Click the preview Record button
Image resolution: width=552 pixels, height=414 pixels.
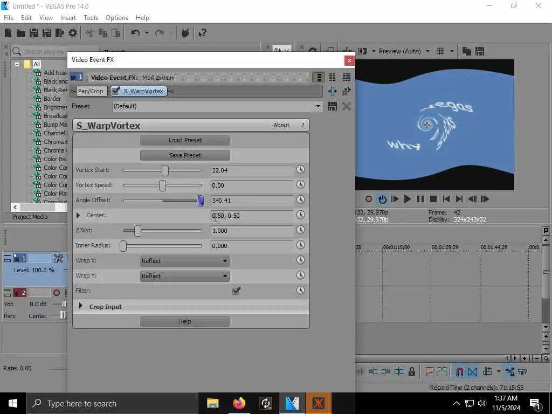(369, 199)
